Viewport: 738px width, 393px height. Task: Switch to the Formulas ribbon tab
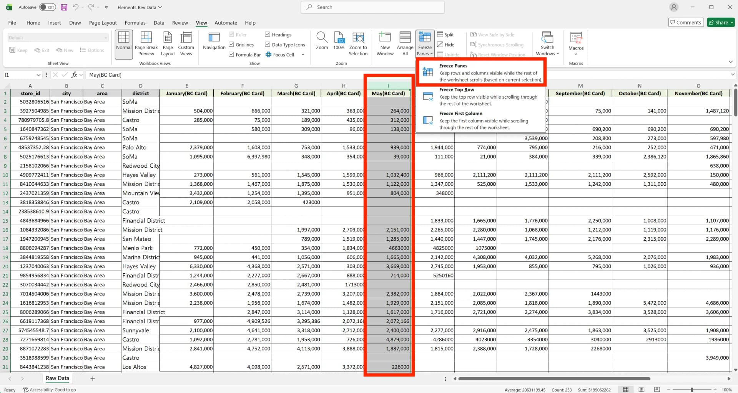coord(135,23)
